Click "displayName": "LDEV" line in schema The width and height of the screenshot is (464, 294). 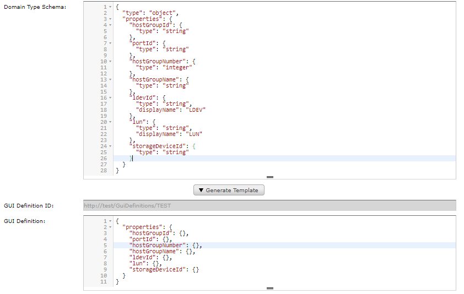click(x=171, y=110)
